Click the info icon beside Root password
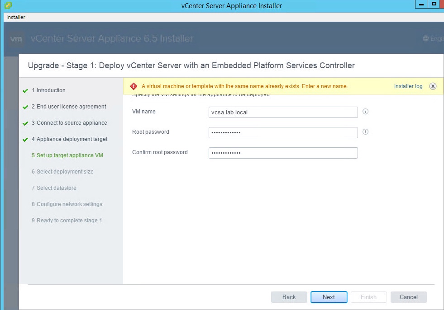444x310 pixels. [x=366, y=132]
